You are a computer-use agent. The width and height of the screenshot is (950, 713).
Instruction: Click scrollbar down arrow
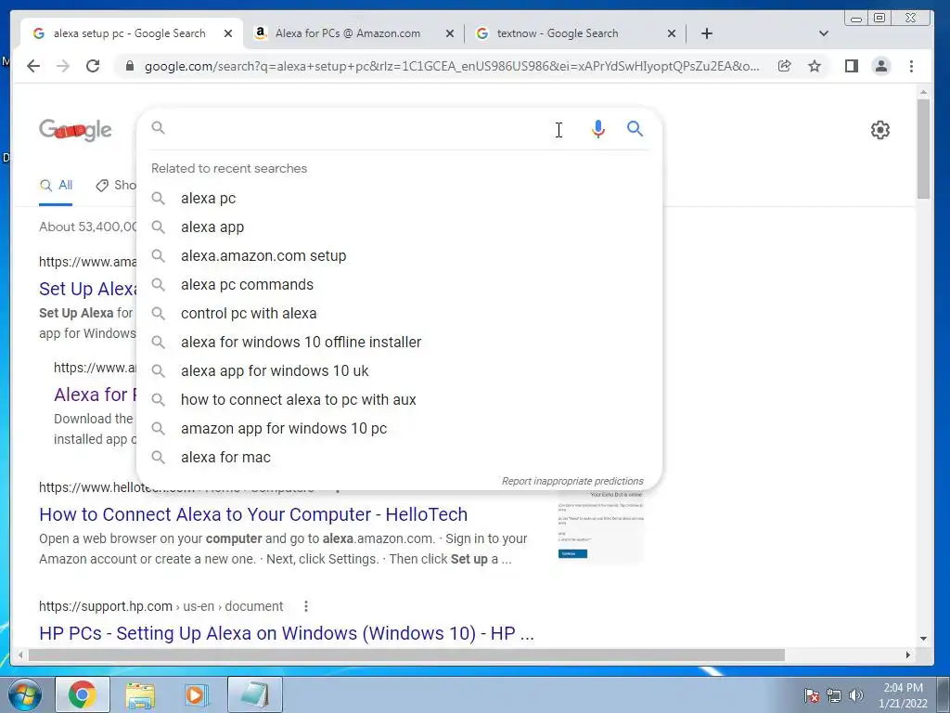[923, 639]
